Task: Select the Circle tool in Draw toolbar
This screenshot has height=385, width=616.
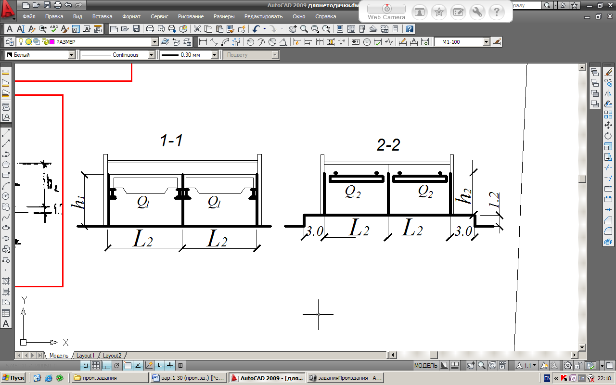Action: click(6, 196)
